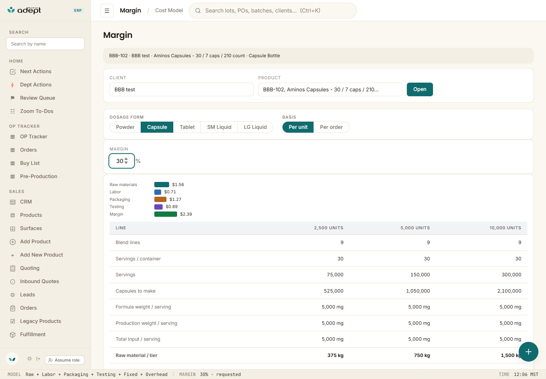Click the green Margin cost bar
This screenshot has height=379, width=546.
tap(166, 214)
